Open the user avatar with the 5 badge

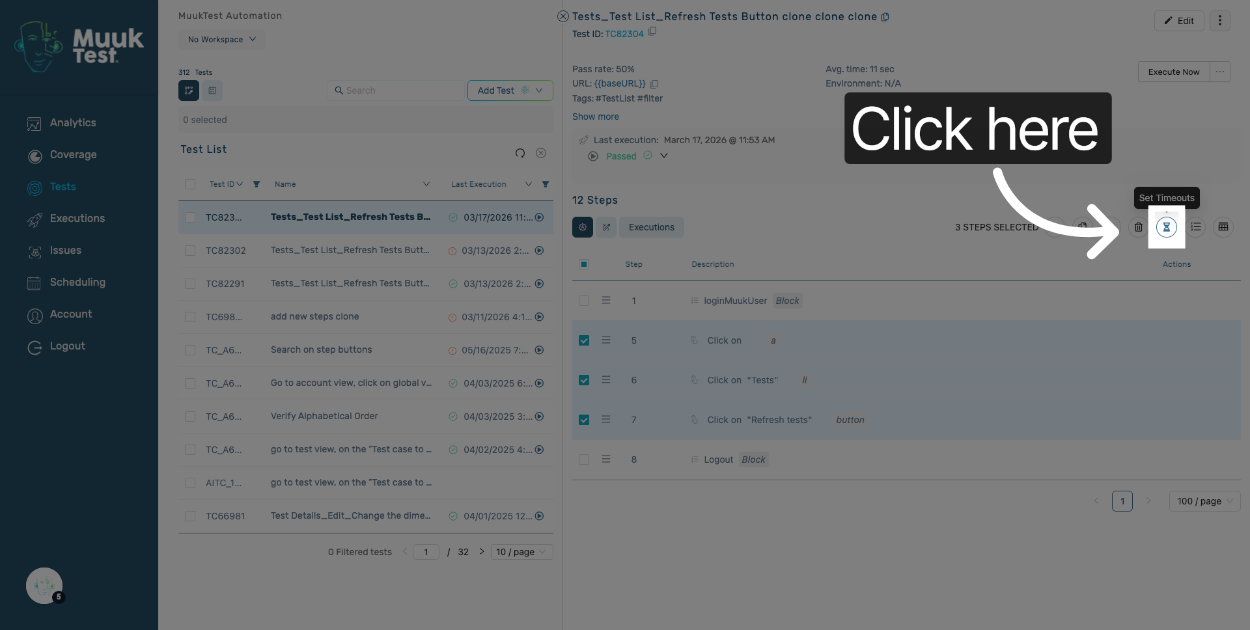[x=44, y=586]
